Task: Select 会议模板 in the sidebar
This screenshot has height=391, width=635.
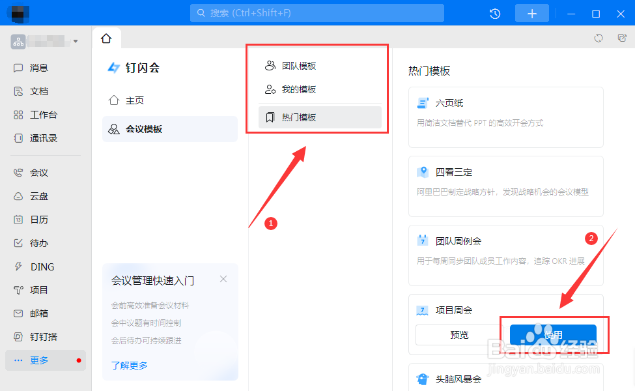Action: tap(170, 129)
